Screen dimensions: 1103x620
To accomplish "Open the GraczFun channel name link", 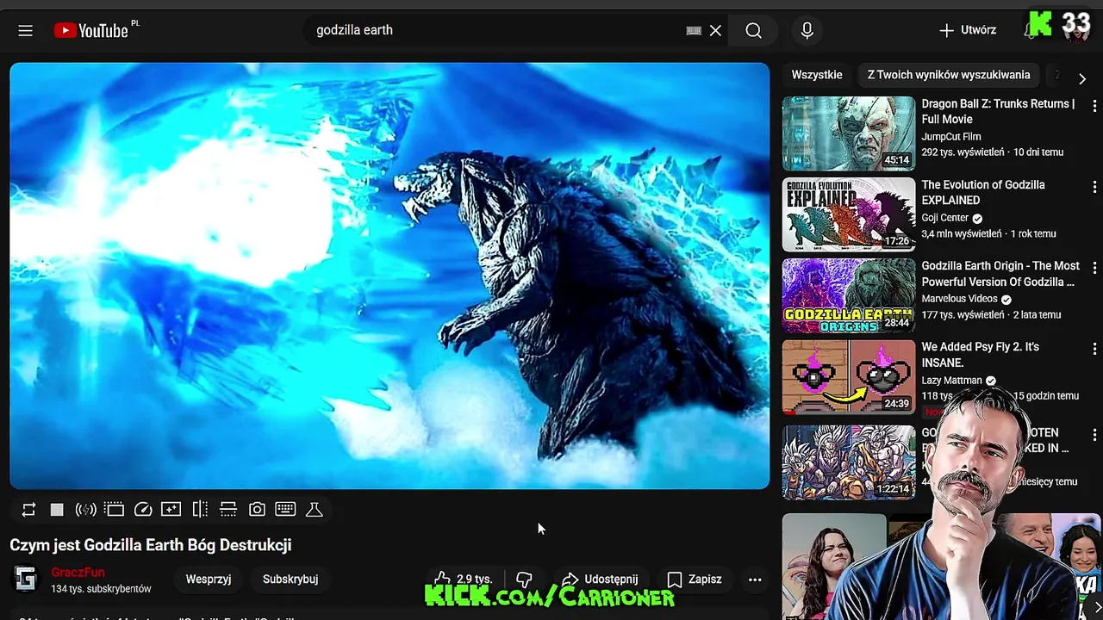I will tap(78, 573).
